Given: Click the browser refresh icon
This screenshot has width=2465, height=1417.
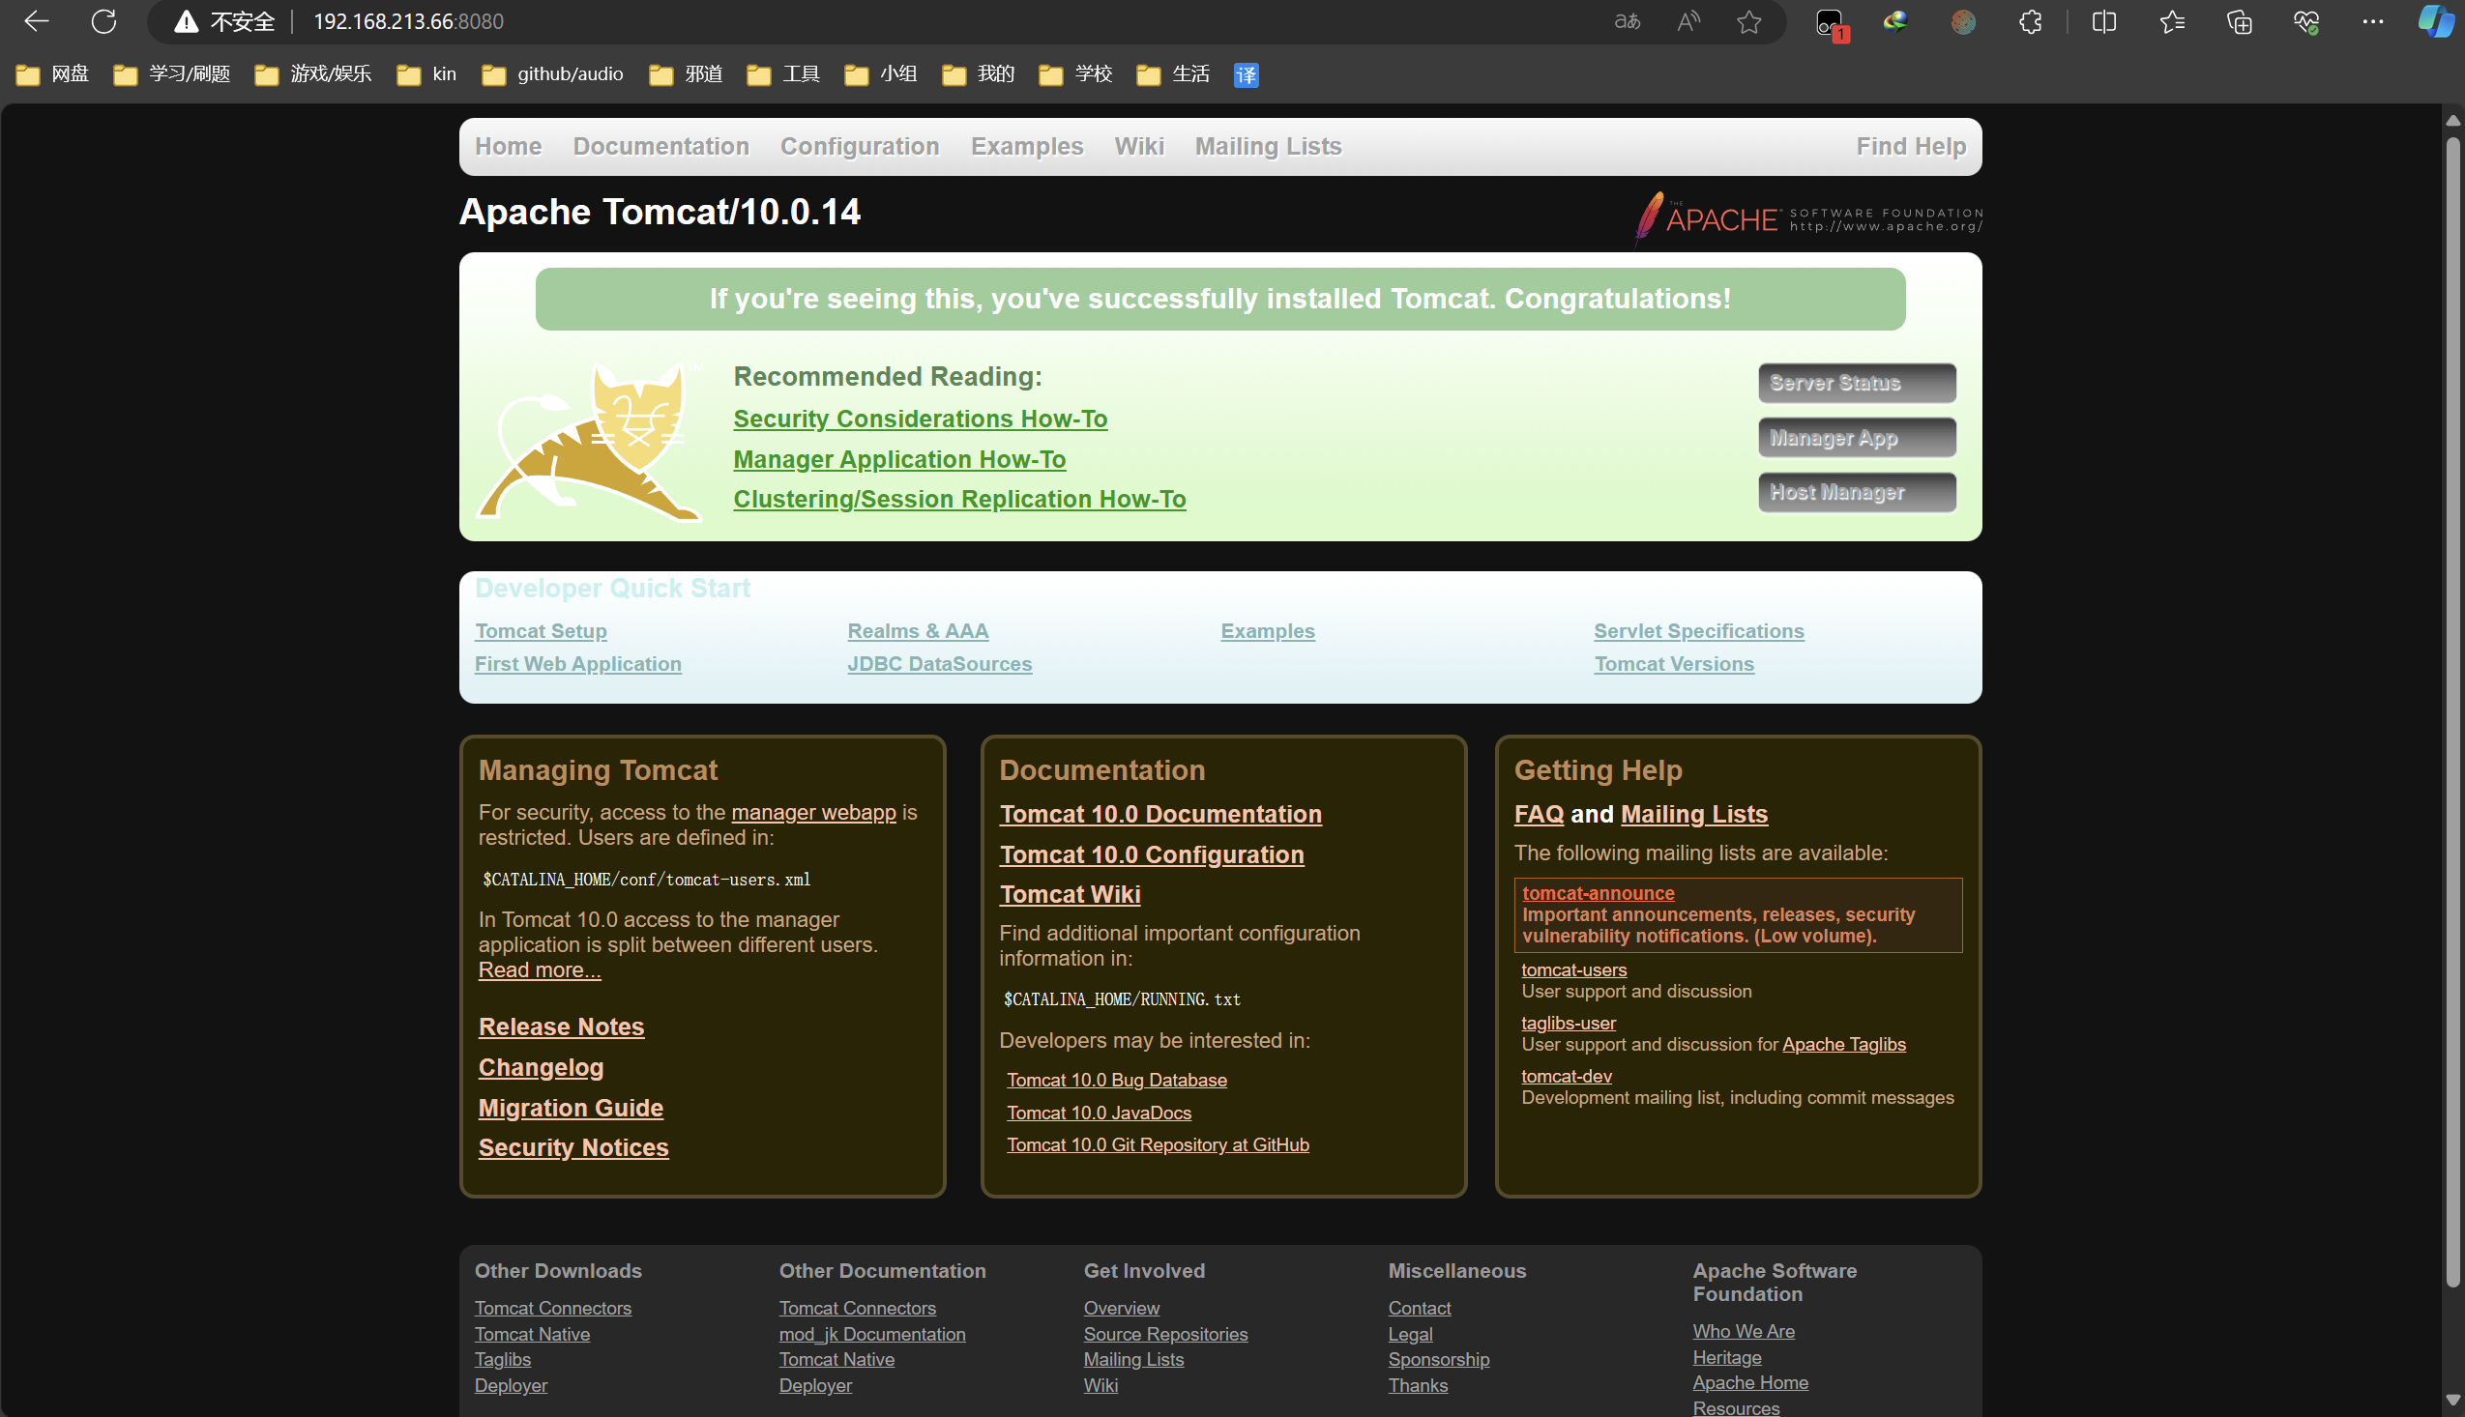Looking at the screenshot, I should point(103,21).
